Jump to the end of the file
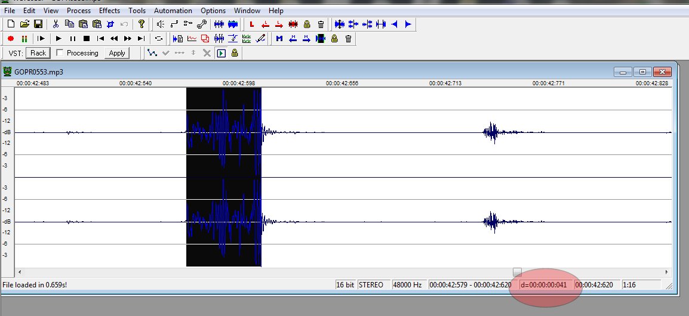The height and width of the screenshot is (316, 689). (141, 39)
